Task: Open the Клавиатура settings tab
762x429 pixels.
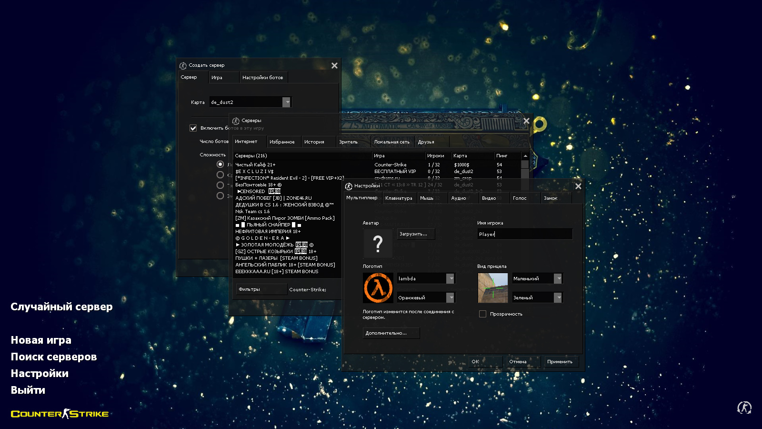Action: 399,198
